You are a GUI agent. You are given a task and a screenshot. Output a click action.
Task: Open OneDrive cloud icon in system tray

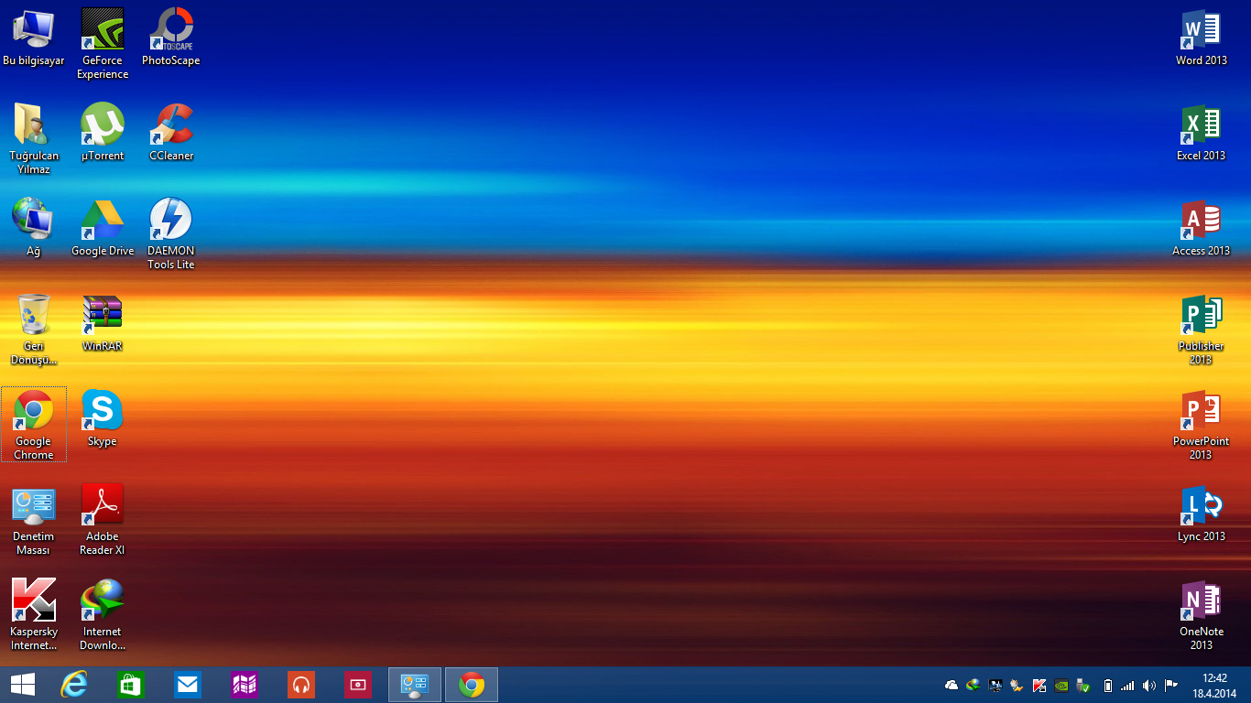tap(952, 685)
